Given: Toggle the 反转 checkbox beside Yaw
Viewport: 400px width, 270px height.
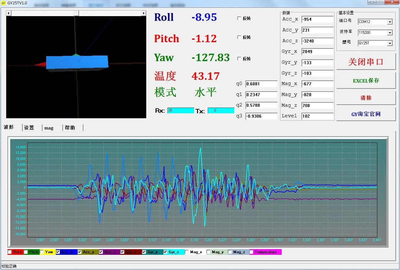Looking at the screenshot, I should coord(239,59).
